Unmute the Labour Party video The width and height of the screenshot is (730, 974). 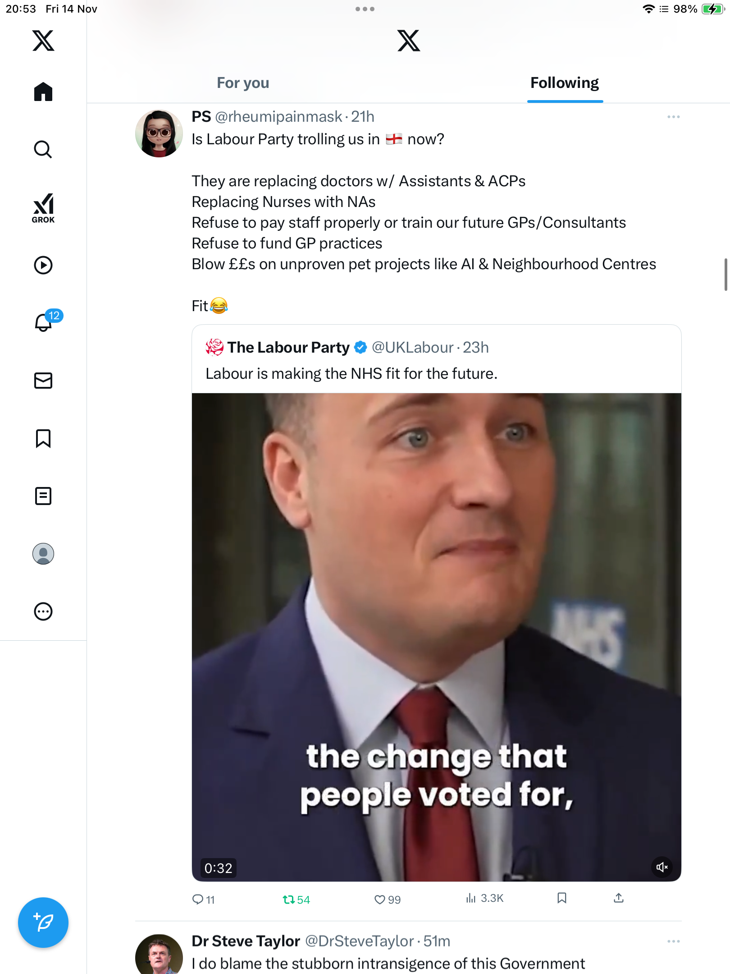click(x=662, y=867)
